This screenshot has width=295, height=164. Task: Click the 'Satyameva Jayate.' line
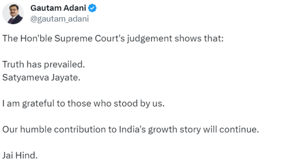point(41,77)
